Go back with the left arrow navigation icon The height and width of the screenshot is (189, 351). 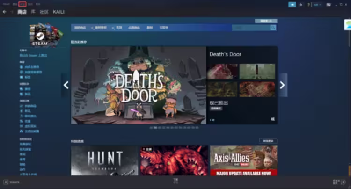[x=5, y=12]
